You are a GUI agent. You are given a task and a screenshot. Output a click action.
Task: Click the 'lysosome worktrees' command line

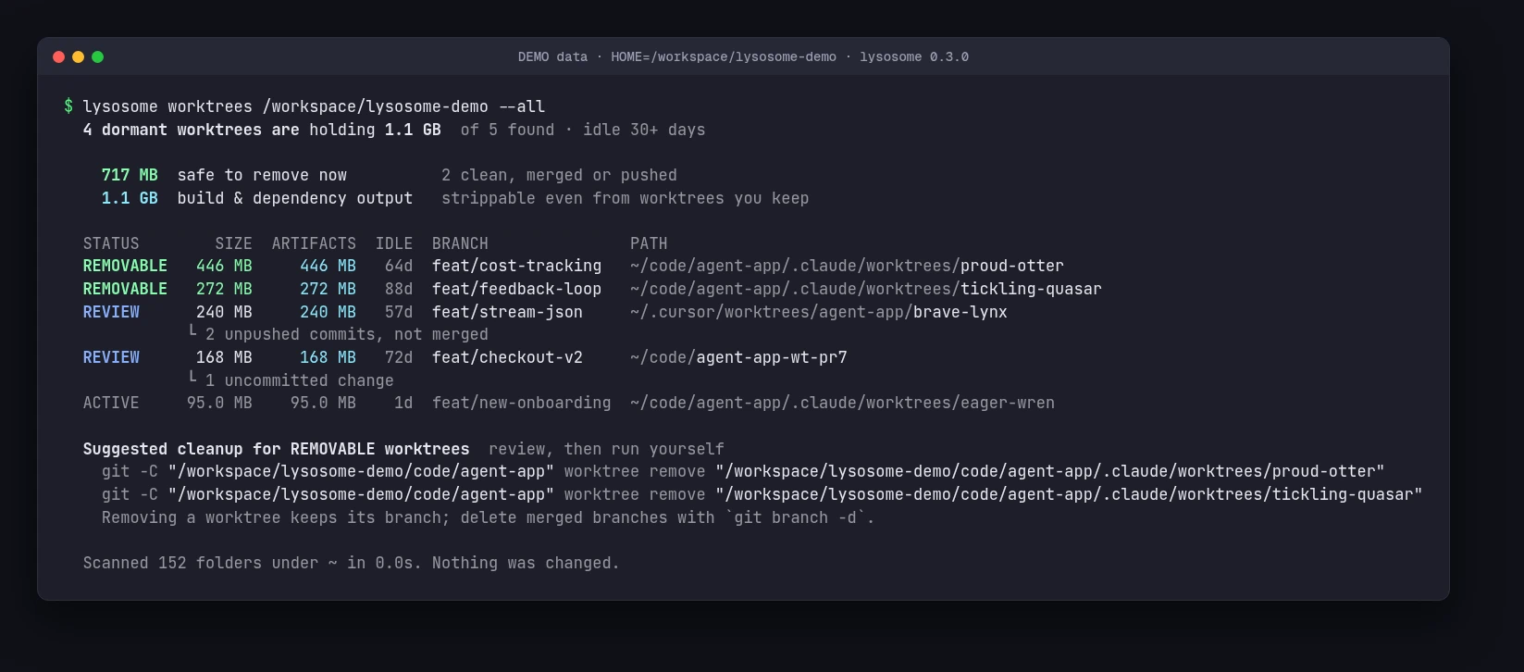click(x=314, y=106)
